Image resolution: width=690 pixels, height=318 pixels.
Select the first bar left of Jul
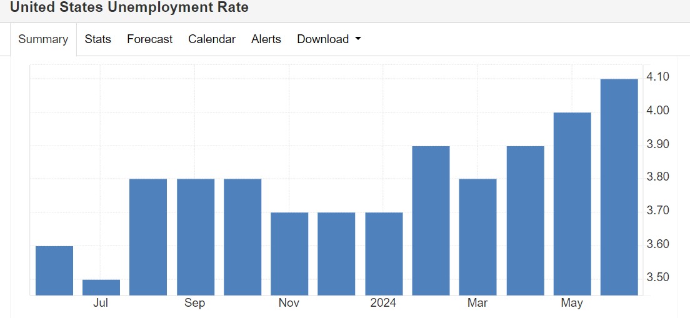[54, 271]
